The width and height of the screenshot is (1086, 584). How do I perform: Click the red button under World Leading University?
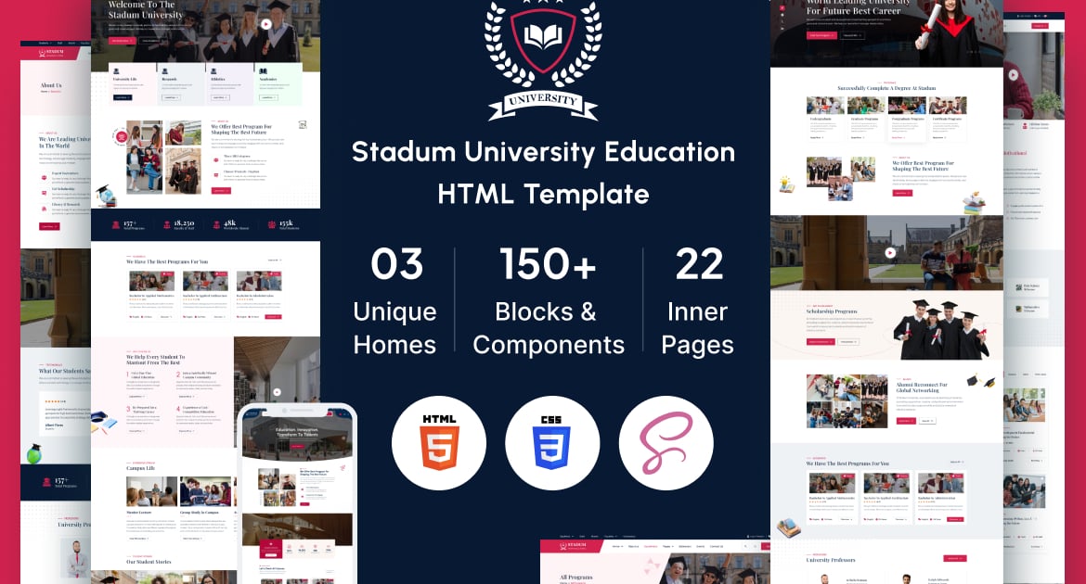click(821, 35)
